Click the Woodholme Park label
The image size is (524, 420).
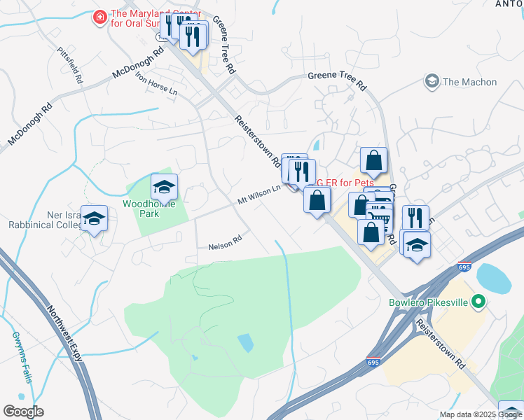(149, 209)
